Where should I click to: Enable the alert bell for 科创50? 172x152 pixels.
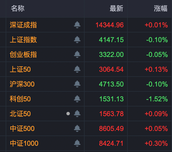[x=77, y=99]
